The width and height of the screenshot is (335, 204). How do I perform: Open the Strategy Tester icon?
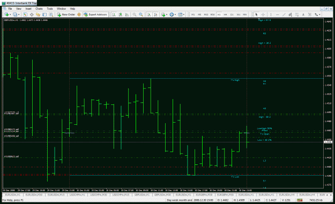[51, 14]
